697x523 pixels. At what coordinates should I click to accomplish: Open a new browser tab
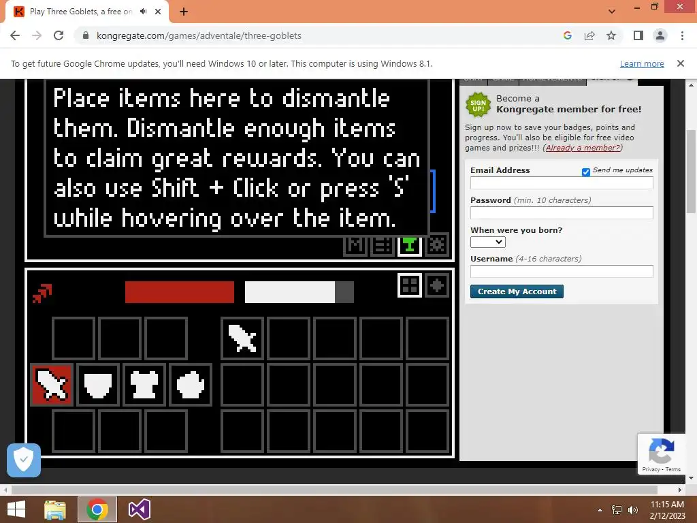(x=184, y=12)
